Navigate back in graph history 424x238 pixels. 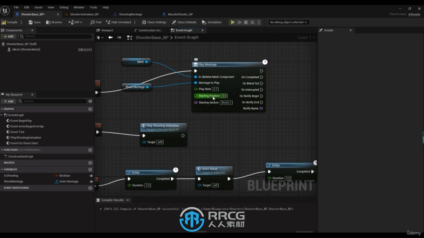(110, 37)
